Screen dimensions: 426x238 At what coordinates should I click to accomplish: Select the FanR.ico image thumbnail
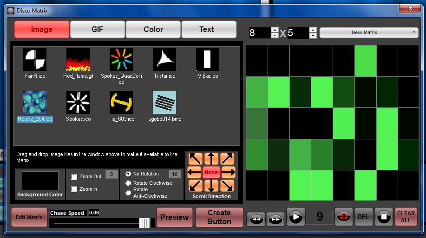tap(35, 59)
